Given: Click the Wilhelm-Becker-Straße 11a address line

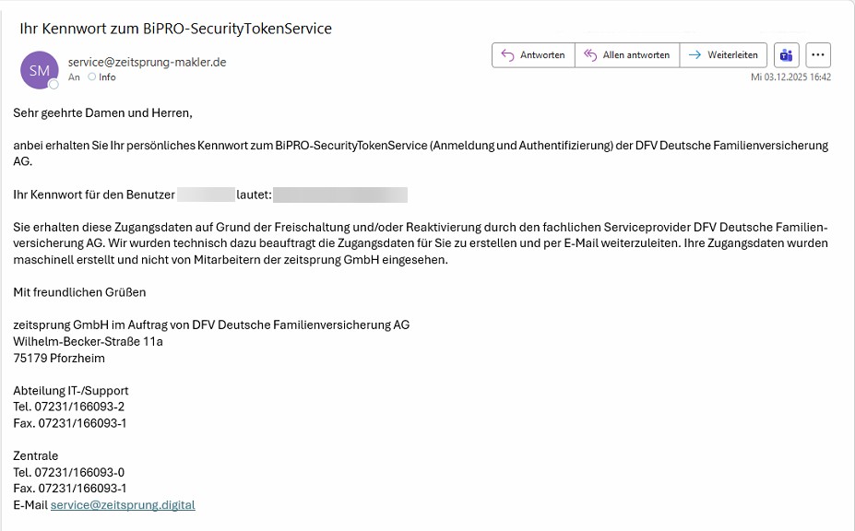Looking at the screenshot, I should [88, 341].
